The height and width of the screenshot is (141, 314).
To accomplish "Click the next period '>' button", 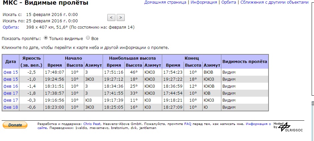I will 121,17.
